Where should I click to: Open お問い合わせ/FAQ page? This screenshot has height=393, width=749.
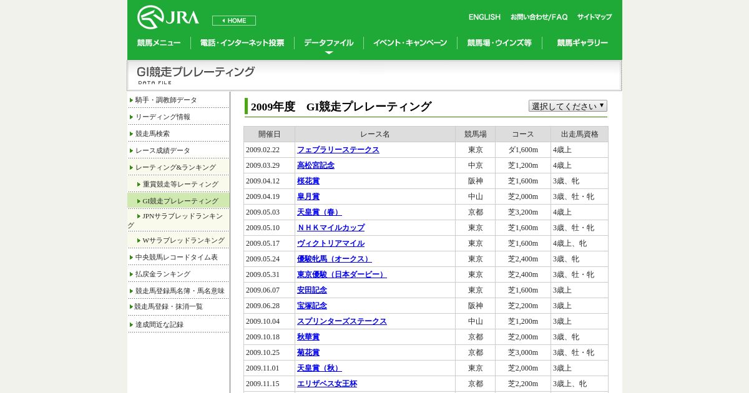point(539,17)
